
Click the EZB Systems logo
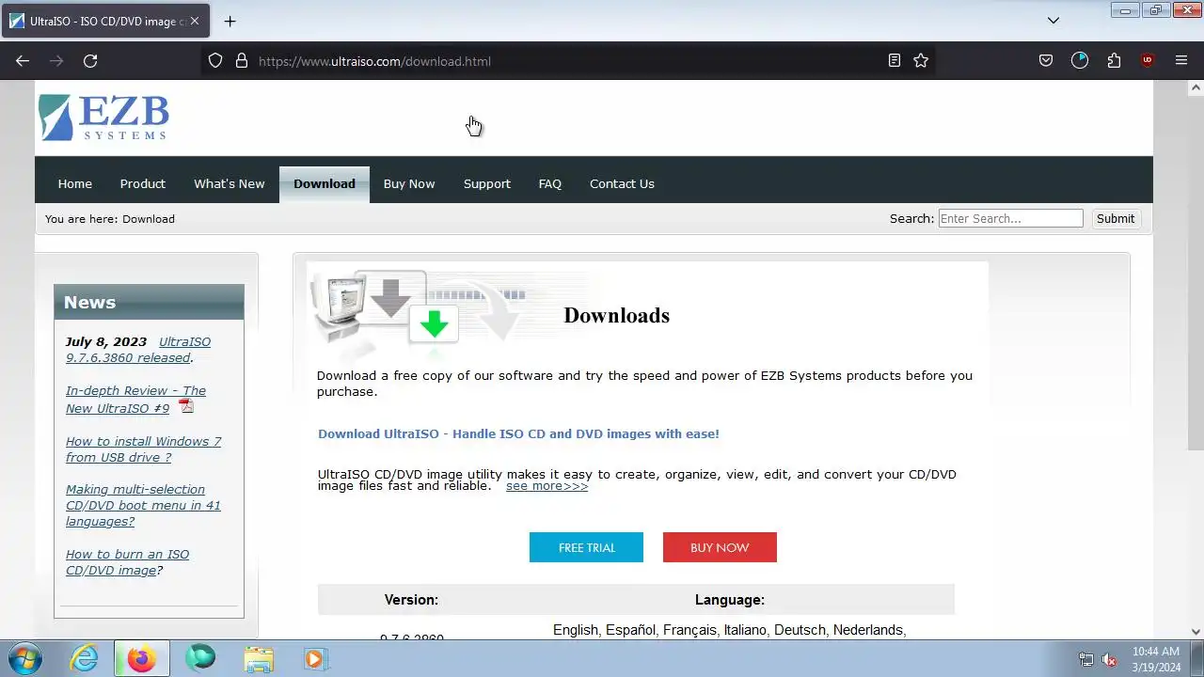tap(103, 118)
